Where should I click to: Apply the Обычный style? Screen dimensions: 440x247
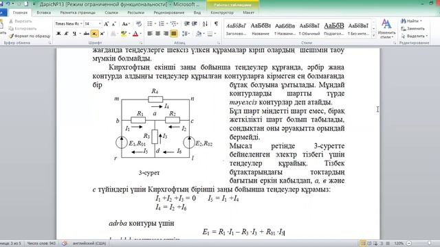(x=309, y=29)
